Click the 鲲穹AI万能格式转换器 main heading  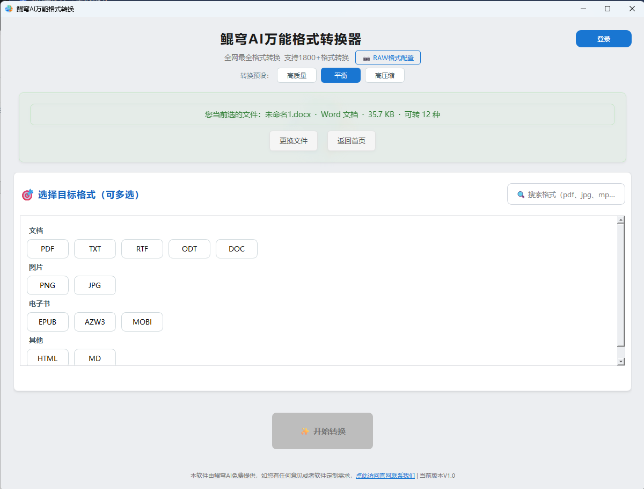(x=291, y=39)
